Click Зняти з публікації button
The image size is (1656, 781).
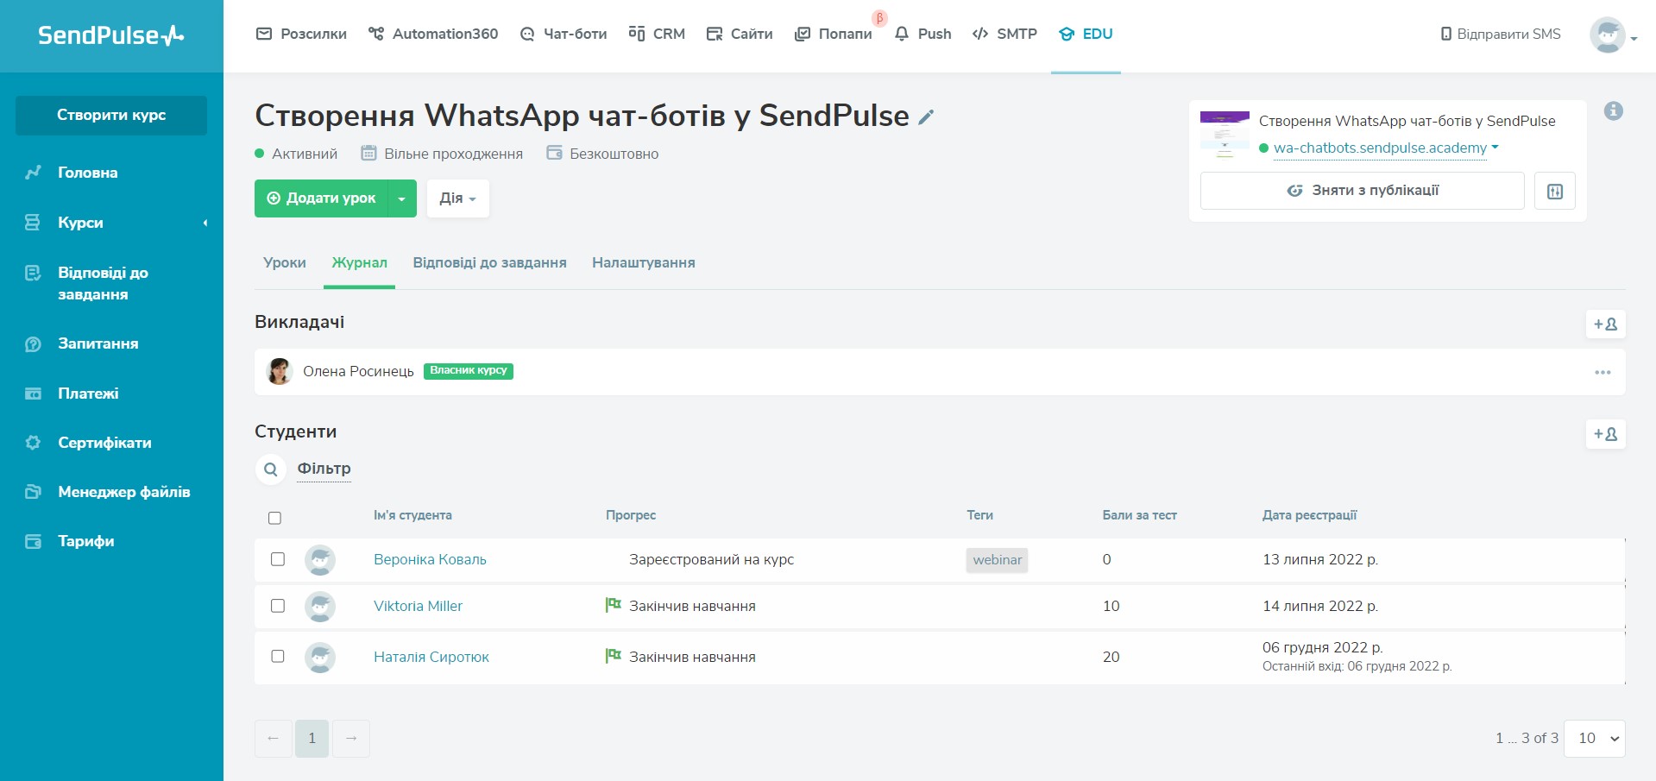click(1362, 191)
